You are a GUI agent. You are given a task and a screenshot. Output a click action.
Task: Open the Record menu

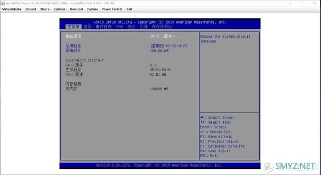coord(31,9)
